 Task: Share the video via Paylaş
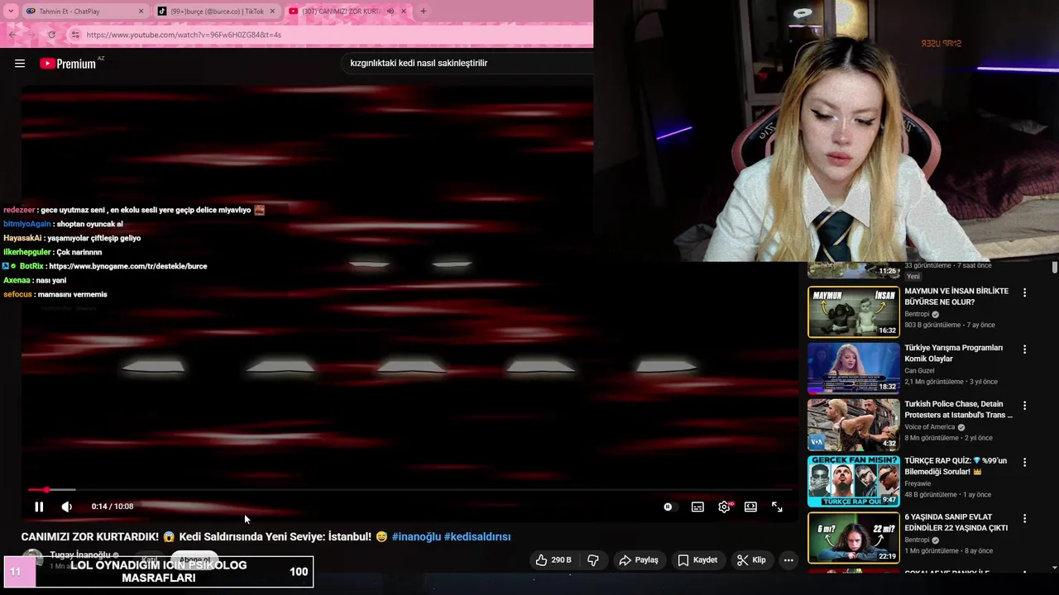pyautogui.click(x=639, y=560)
